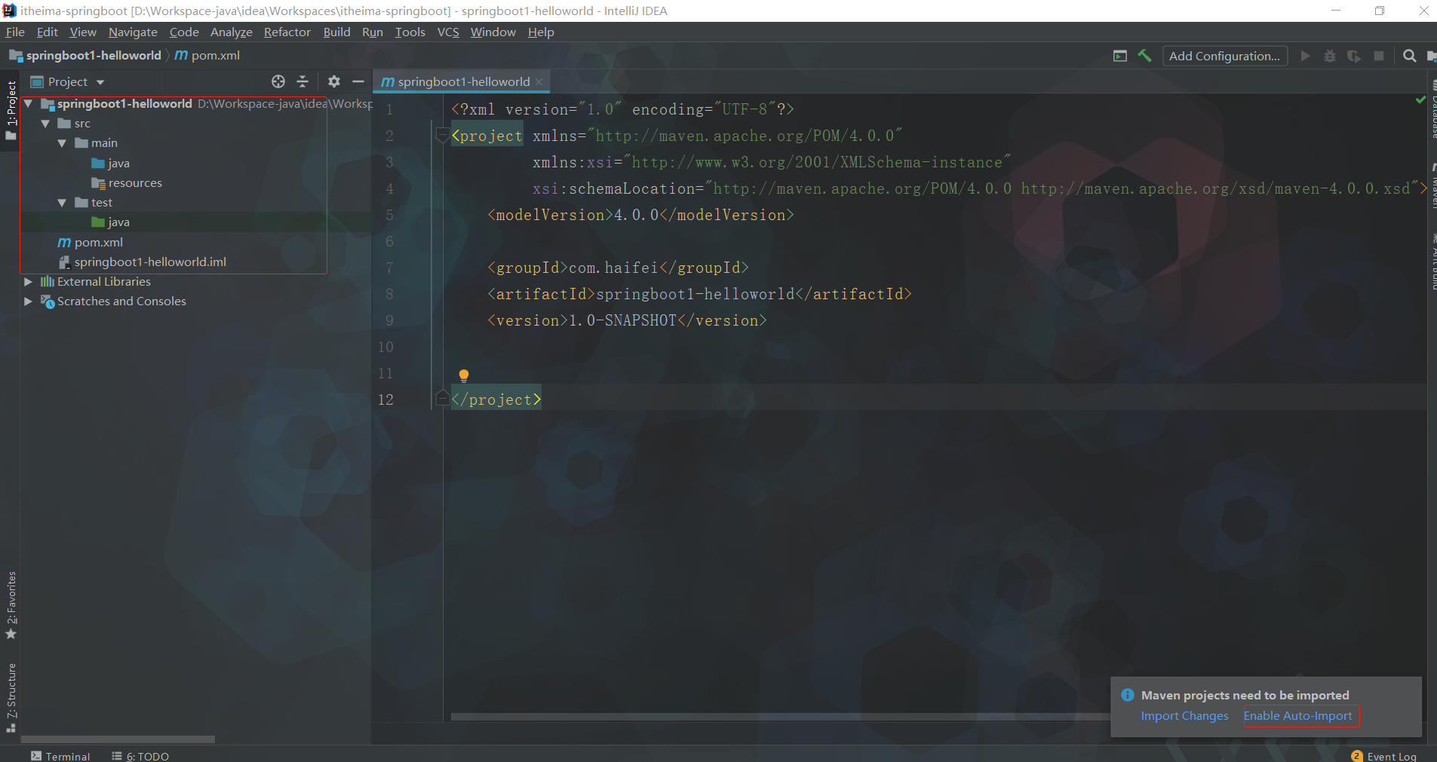Viewport: 1437px width, 762px height.
Task: Click the version 1.0-SNAPSHOT line
Action: coord(627,320)
